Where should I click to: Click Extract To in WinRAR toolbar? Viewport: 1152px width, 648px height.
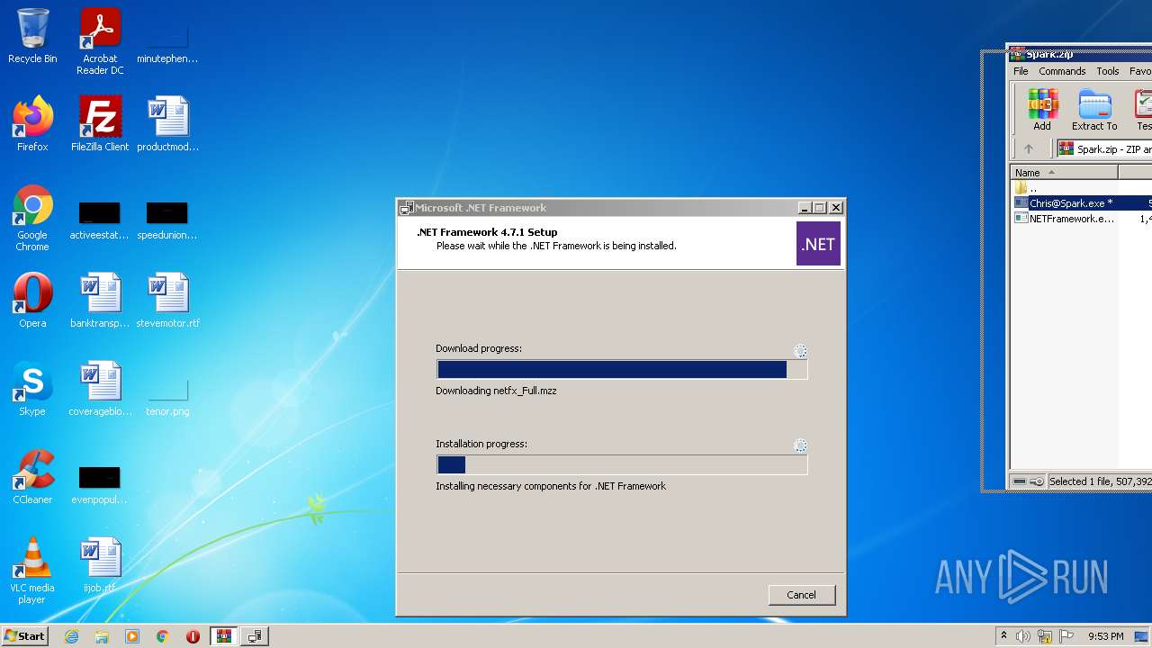pos(1094,110)
